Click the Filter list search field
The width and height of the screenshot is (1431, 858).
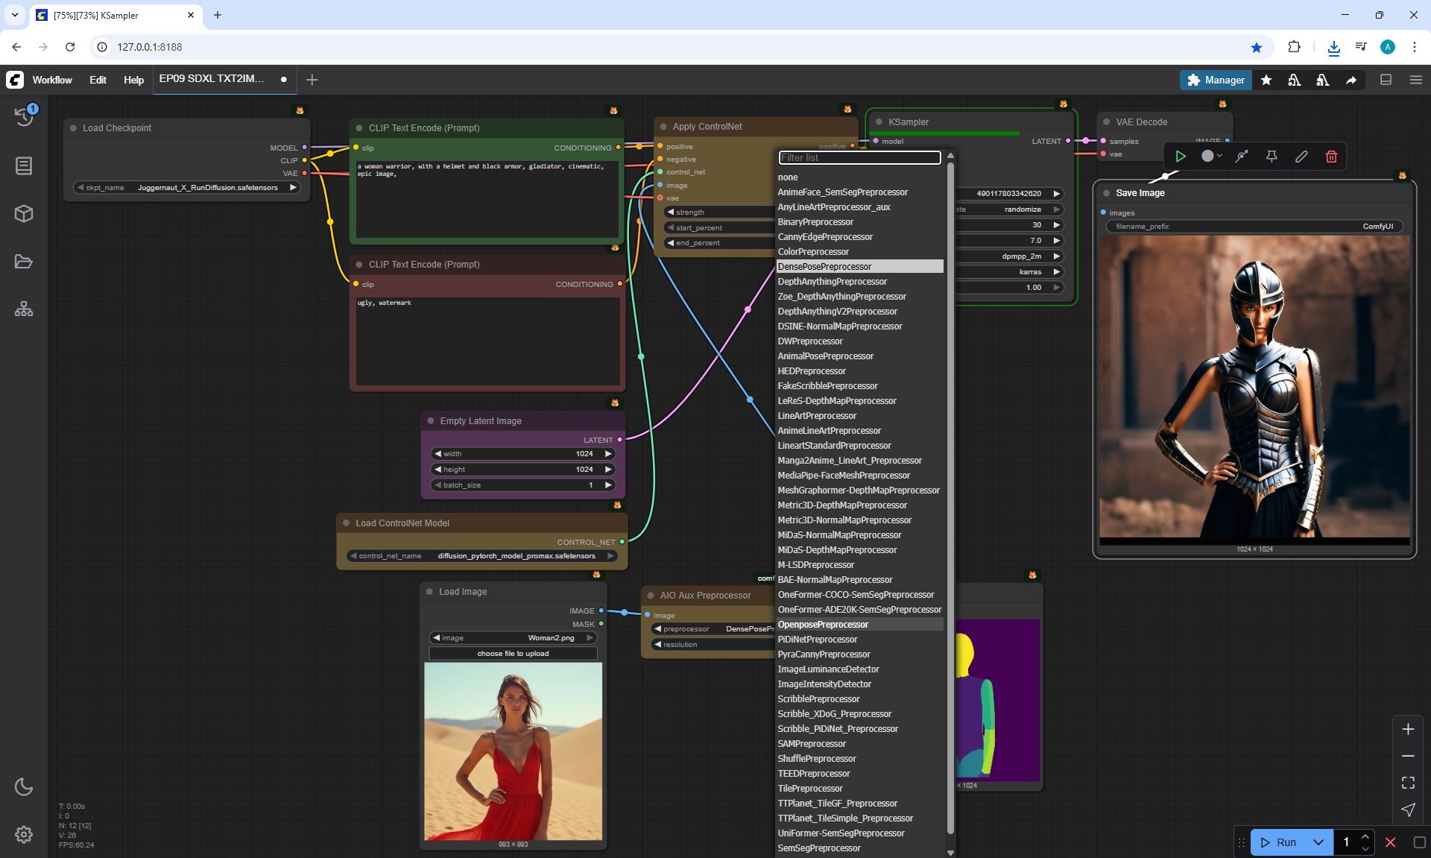859,157
